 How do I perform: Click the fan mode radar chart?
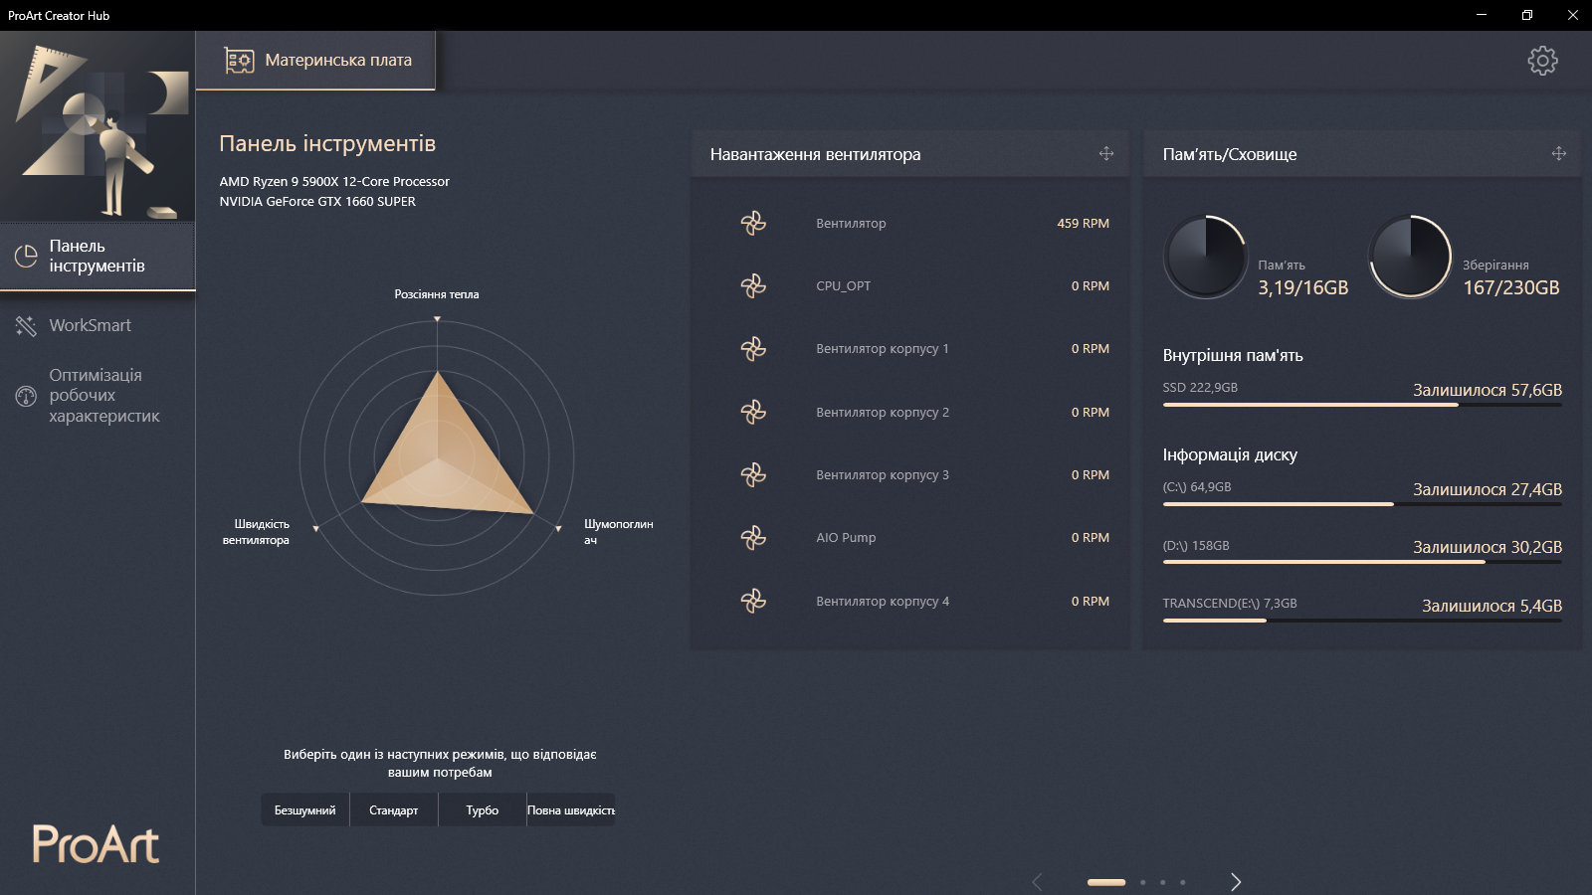pos(437,457)
